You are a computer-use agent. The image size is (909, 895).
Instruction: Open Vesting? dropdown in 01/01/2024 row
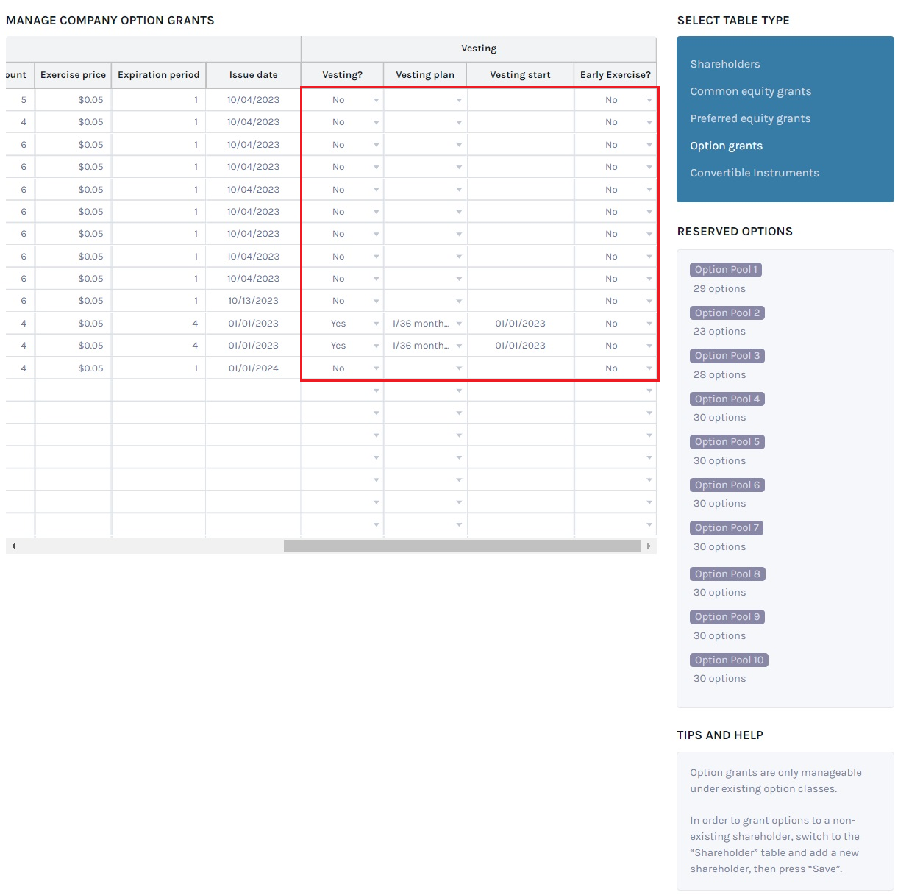376,368
